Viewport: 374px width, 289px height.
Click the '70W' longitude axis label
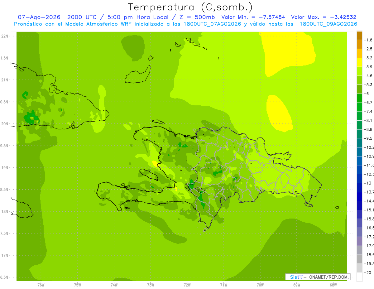coord(260,285)
